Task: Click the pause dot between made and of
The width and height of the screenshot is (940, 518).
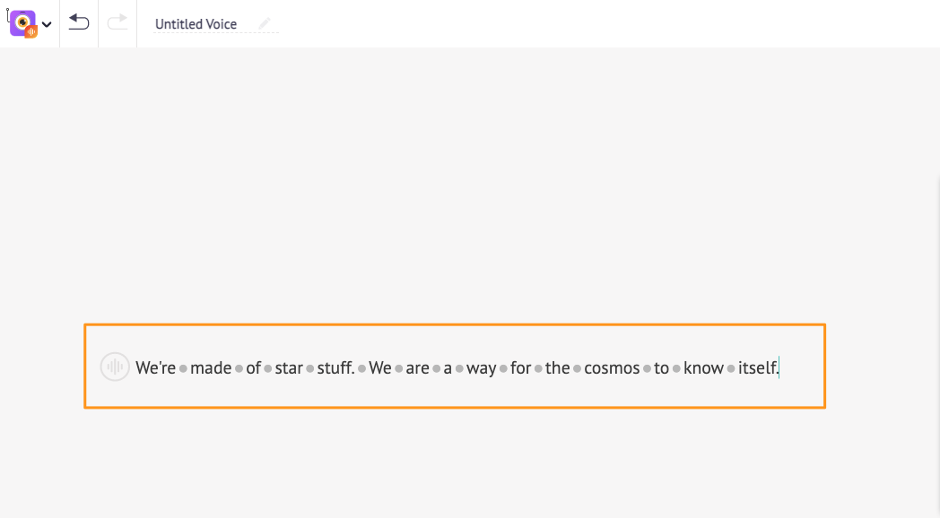Action: (x=239, y=368)
